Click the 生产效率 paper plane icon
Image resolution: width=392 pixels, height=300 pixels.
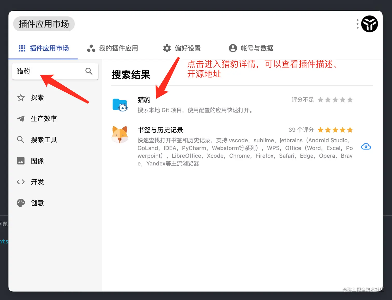pos(21,119)
